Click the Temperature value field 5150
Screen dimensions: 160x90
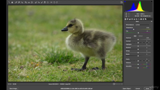coord(148,28)
